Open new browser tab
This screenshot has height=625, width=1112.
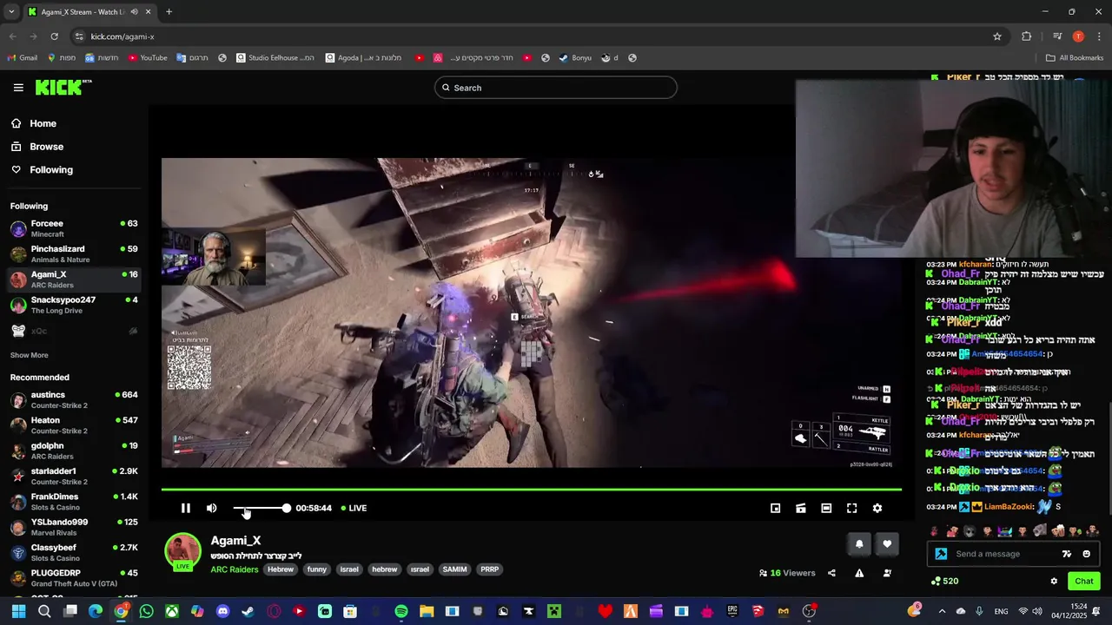169,12
